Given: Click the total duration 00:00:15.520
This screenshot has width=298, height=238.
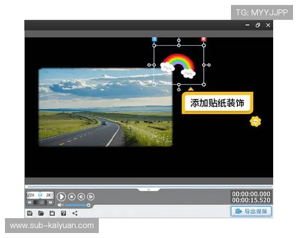Looking at the screenshot, I should pyautogui.click(x=251, y=200).
